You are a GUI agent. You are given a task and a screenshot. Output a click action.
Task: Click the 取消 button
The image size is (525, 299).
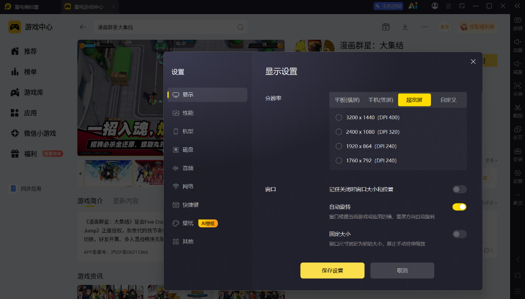click(402, 270)
